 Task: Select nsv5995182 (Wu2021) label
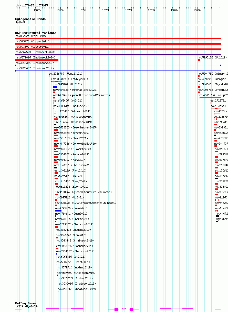[x=68, y=84]
